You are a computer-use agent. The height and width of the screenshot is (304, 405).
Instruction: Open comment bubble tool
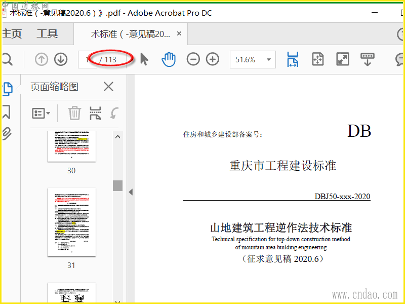[399, 59]
